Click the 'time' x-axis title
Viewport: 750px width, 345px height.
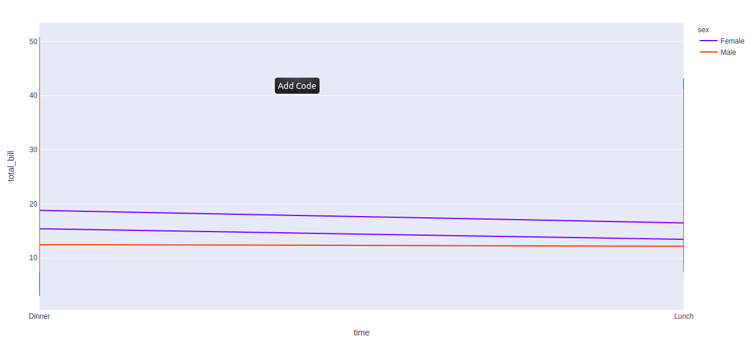pos(361,332)
